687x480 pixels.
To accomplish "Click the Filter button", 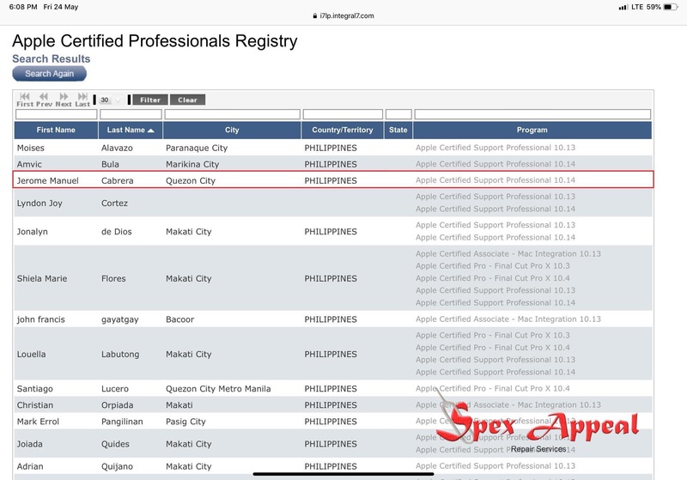I will pos(150,100).
